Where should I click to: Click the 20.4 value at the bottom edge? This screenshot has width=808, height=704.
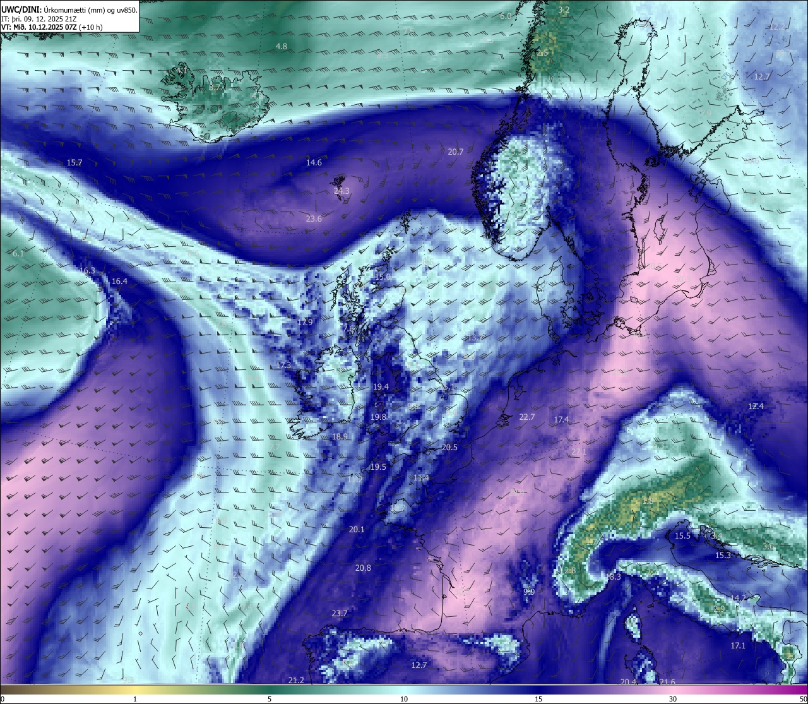coord(628,683)
